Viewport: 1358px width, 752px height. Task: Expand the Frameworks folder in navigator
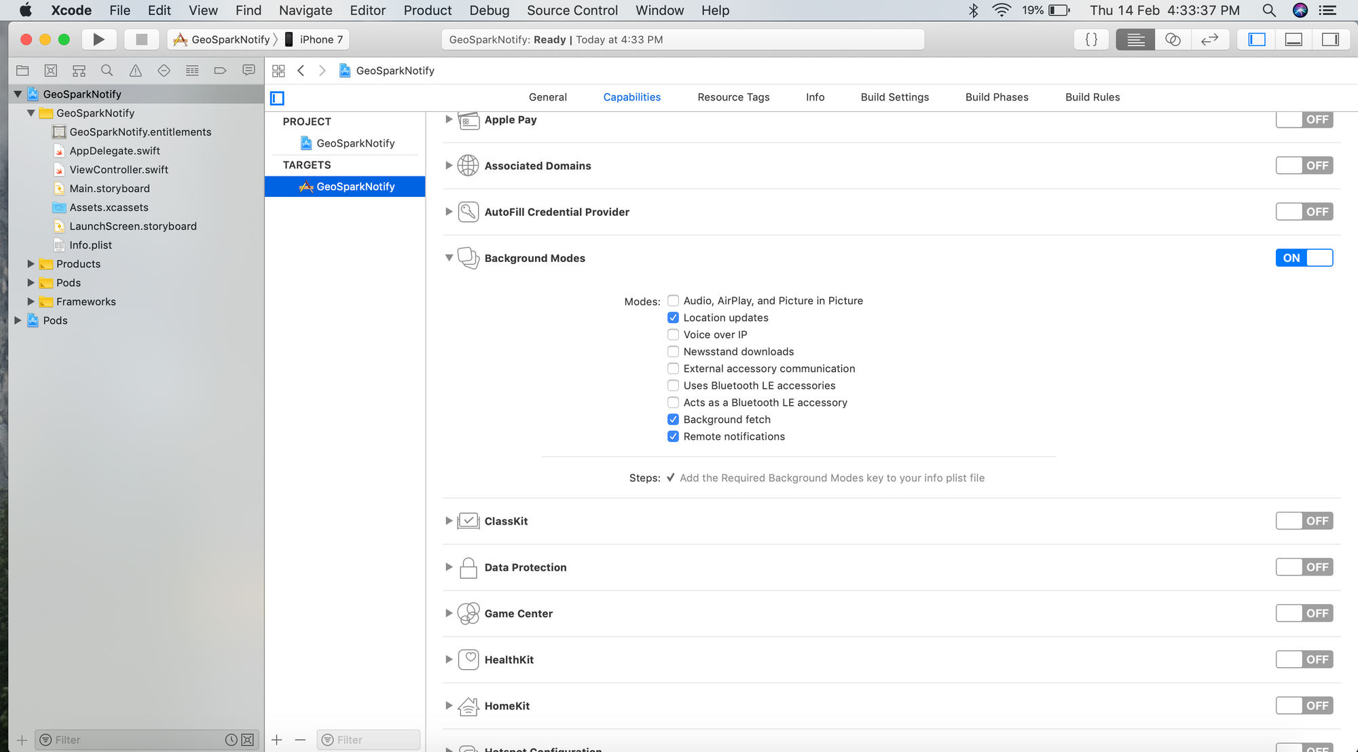31,301
